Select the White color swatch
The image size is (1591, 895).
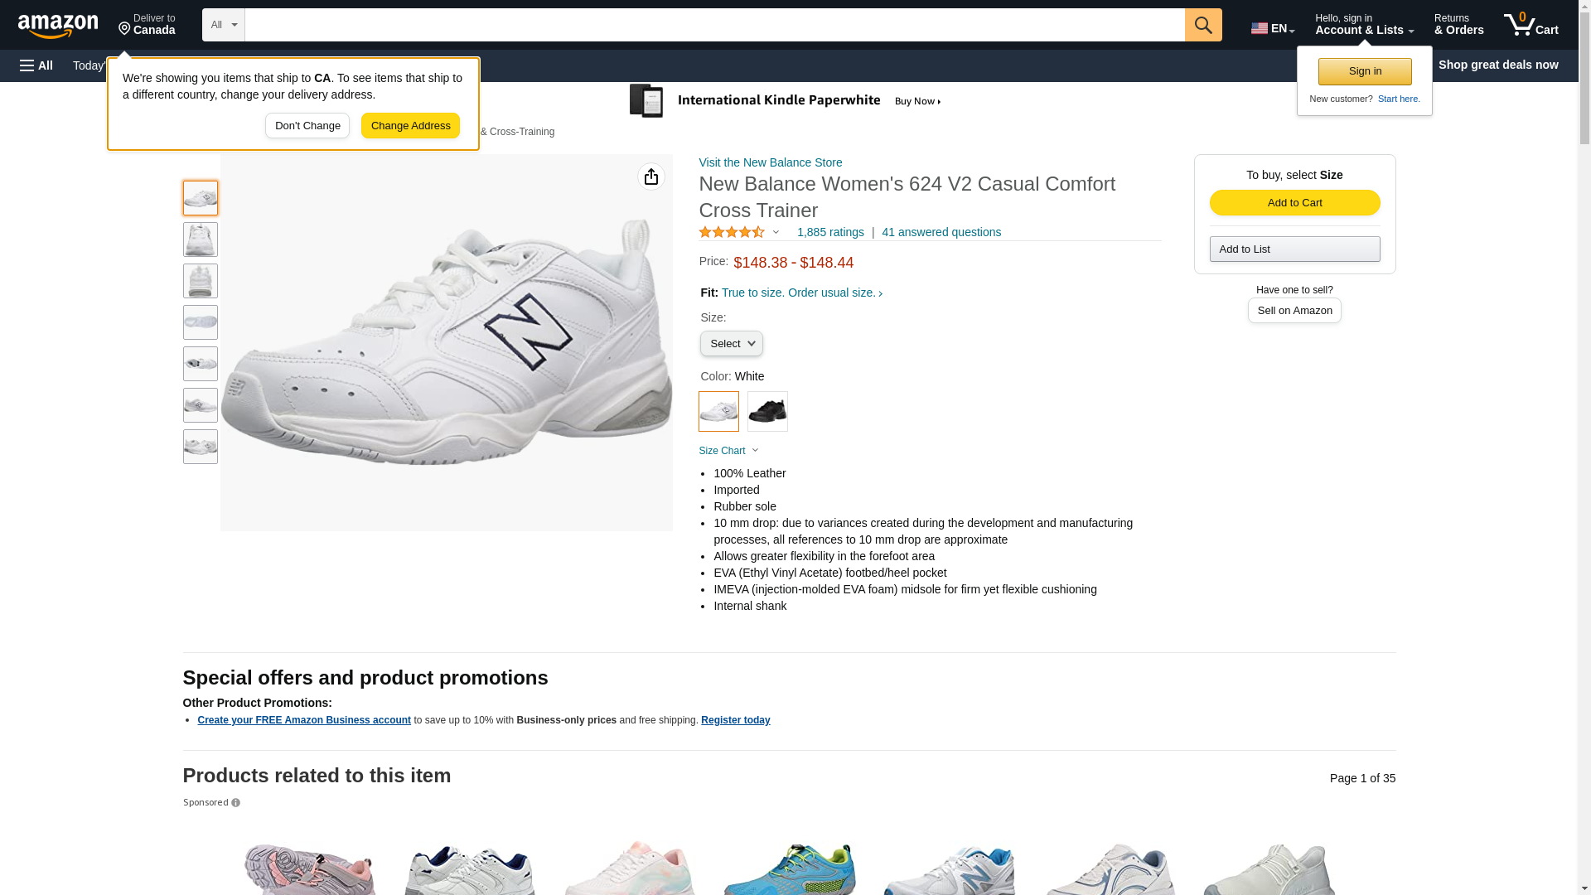[x=718, y=411]
